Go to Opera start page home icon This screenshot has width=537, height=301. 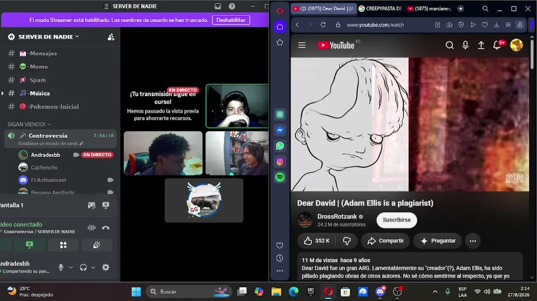tap(280, 27)
